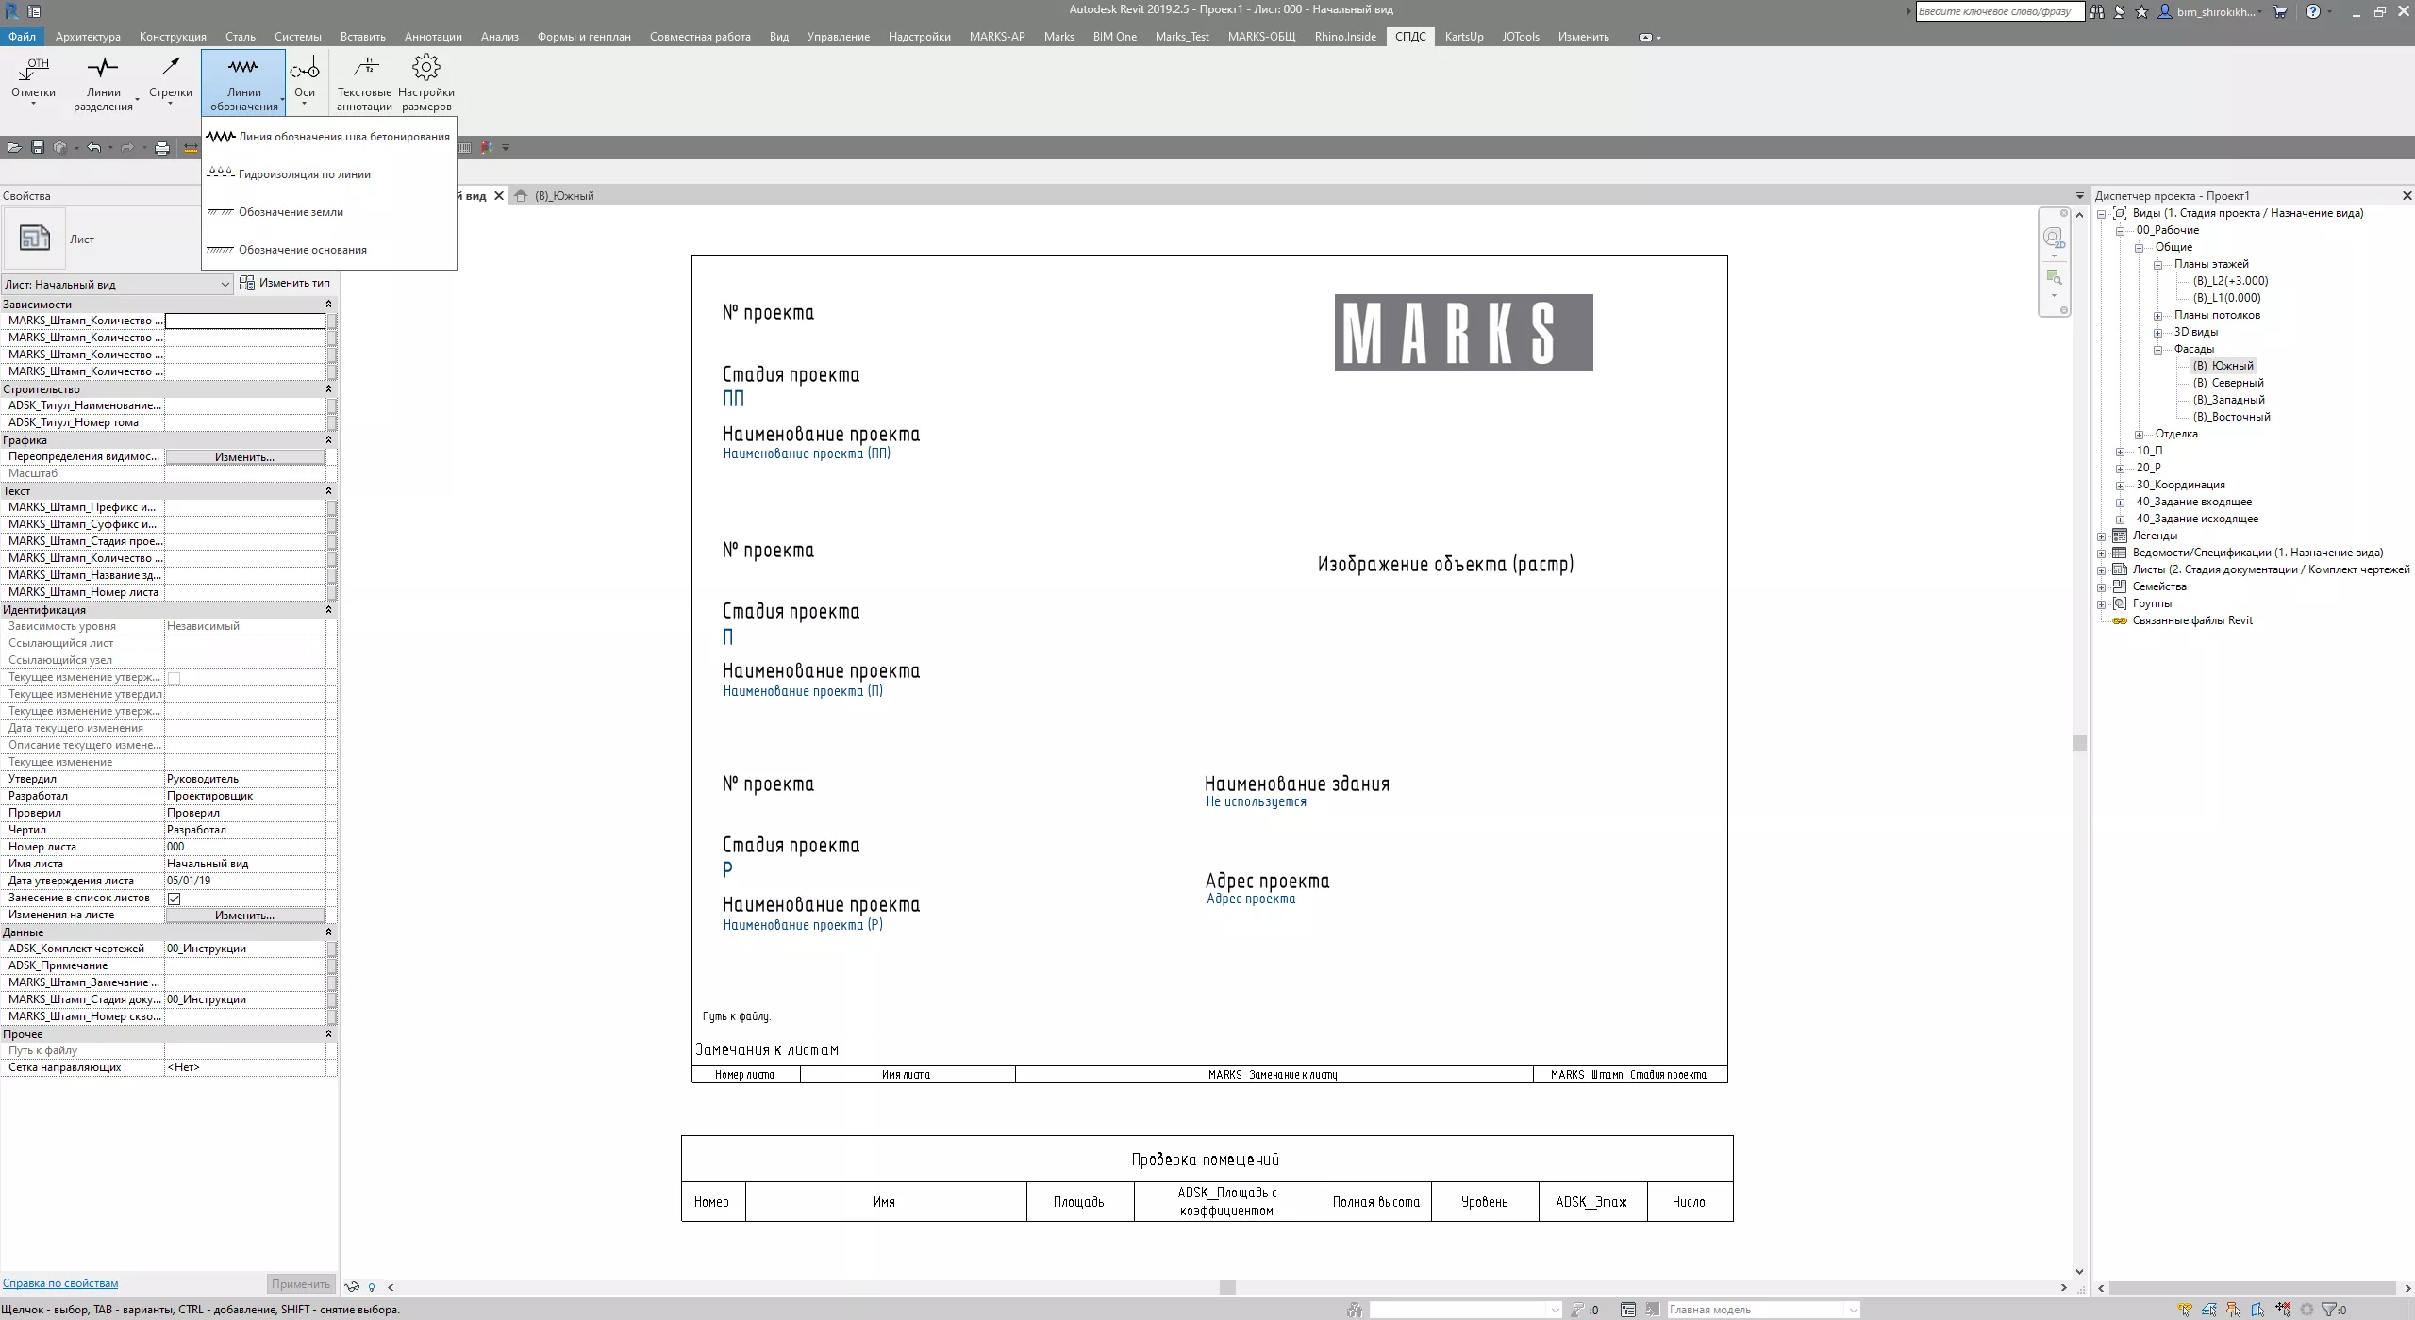Click Текстовые аннотации ribbon icon
The width and height of the screenshot is (2415, 1320).
point(364,68)
